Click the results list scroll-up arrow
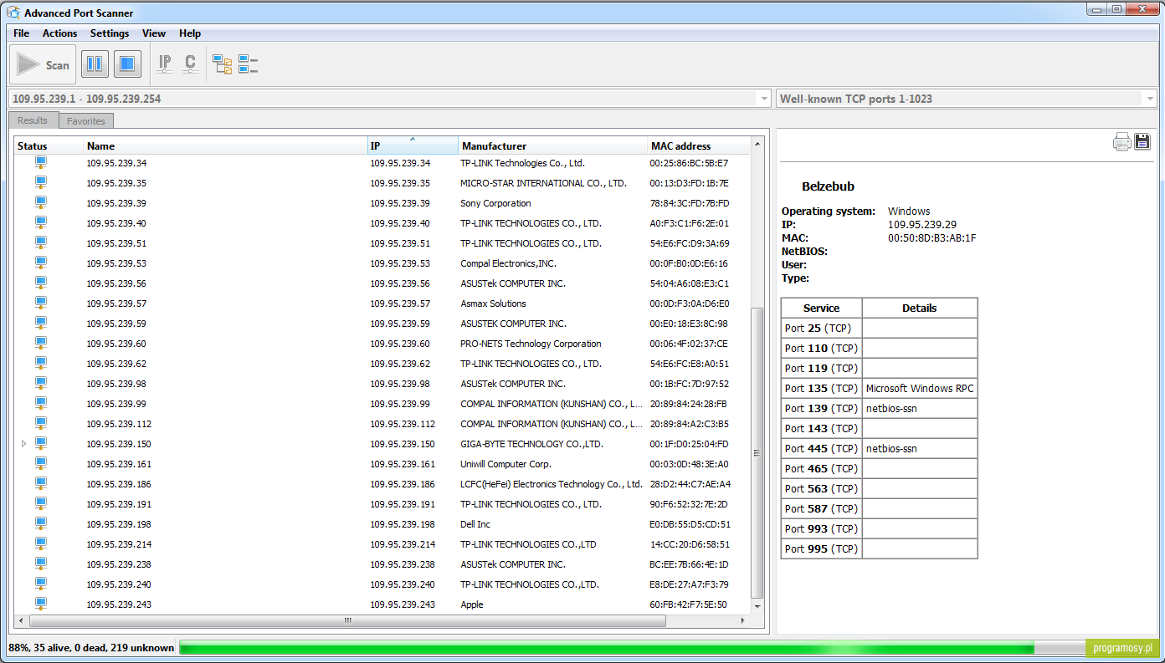1165x663 pixels. click(757, 144)
